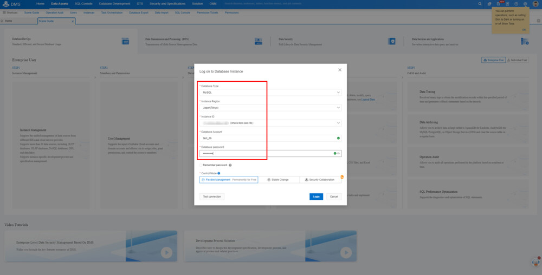Click the Control Mode info icon
This screenshot has height=275, width=542.
click(219, 173)
